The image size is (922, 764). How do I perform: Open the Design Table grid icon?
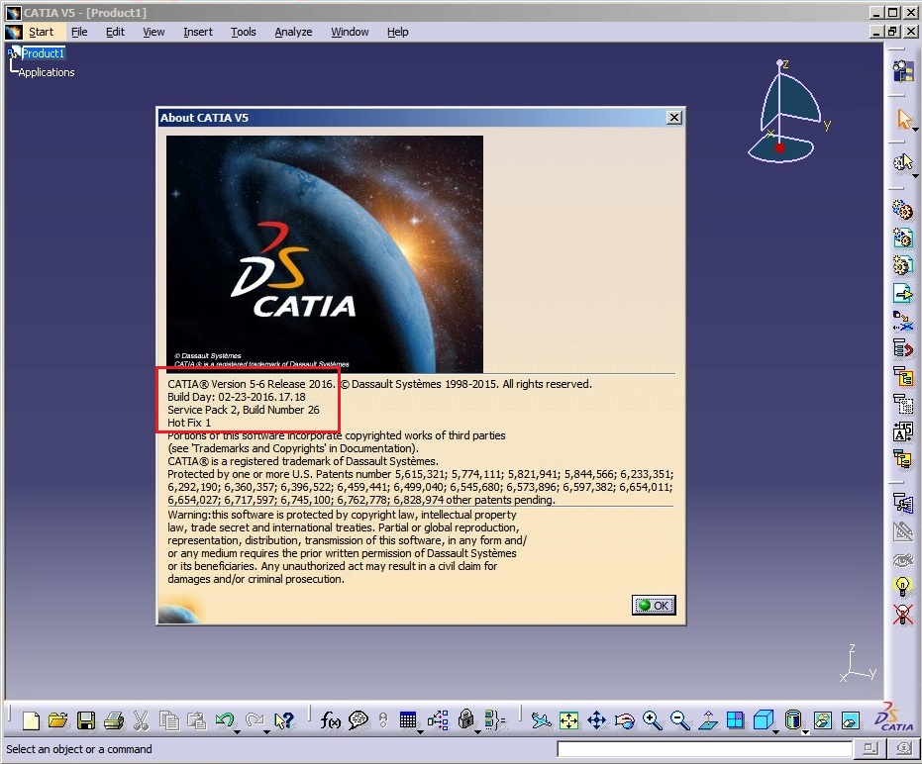click(x=408, y=719)
